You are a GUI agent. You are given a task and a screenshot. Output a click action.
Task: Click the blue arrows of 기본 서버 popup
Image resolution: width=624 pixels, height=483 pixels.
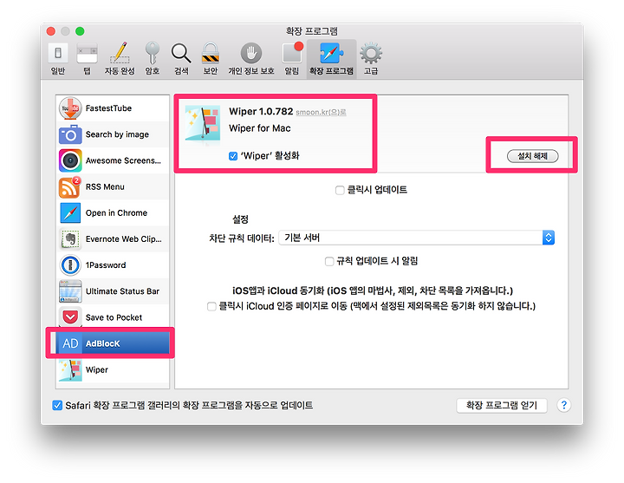(549, 238)
